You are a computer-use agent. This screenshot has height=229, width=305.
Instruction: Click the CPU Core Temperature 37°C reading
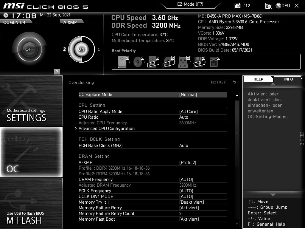(x=139, y=35)
